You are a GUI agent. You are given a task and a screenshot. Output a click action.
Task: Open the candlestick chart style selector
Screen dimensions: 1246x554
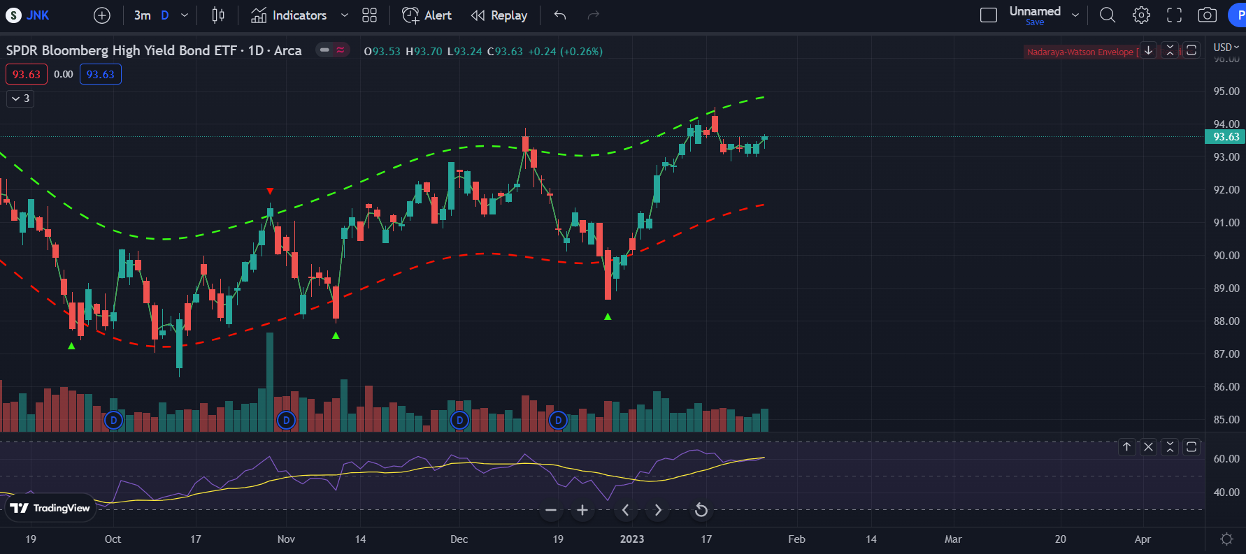(218, 15)
